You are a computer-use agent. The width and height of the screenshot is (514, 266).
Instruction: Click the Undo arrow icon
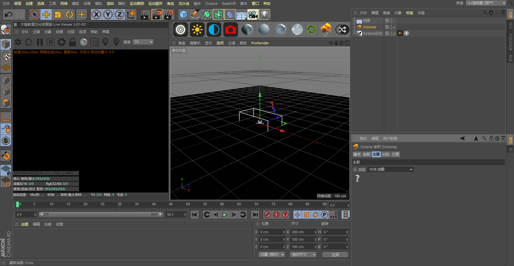tap(9, 14)
